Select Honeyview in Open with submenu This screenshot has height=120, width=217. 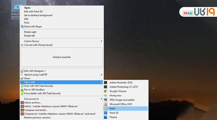point(126,95)
